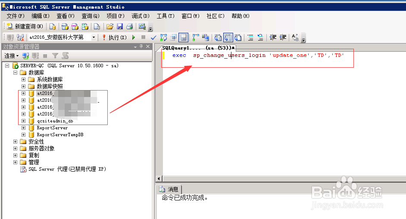
Task: Expand the ReportServer database
Action: click(24, 128)
